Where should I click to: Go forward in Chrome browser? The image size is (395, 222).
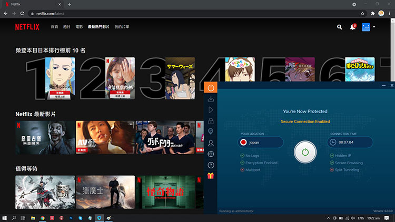pyautogui.click(x=14, y=13)
